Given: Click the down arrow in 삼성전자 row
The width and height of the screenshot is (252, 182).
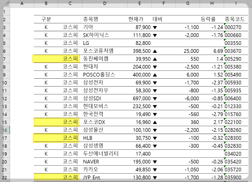Looking at the screenshot, I should (x=155, y=83).
